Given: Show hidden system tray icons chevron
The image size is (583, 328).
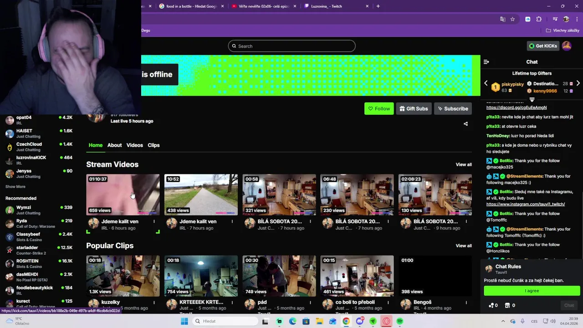Looking at the screenshot, I should [x=503, y=321].
